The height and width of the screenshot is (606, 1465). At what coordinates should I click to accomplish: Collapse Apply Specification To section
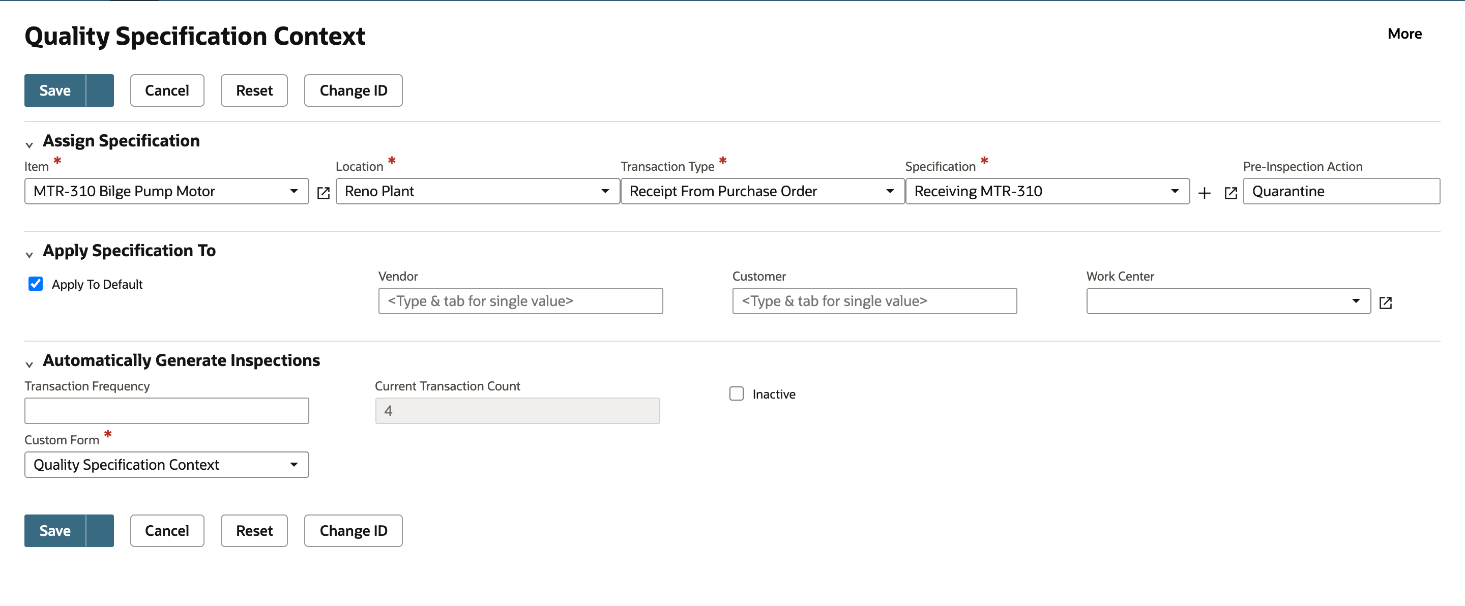[30, 254]
